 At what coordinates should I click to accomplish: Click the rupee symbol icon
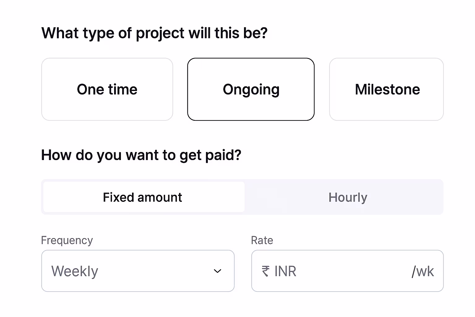coord(266,271)
